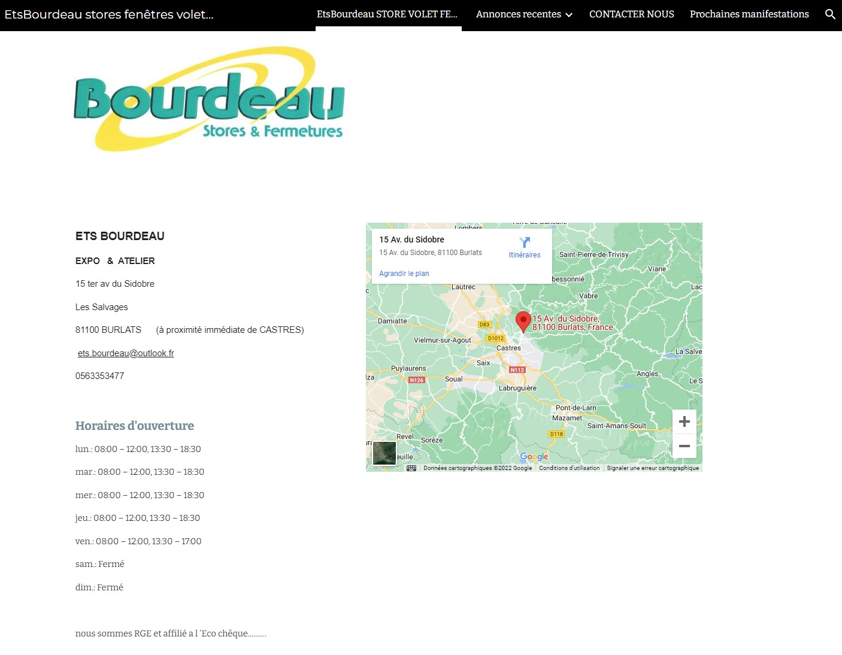Click phone number 0563353477
The height and width of the screenshot is (655, 842).
coord(100,376)
